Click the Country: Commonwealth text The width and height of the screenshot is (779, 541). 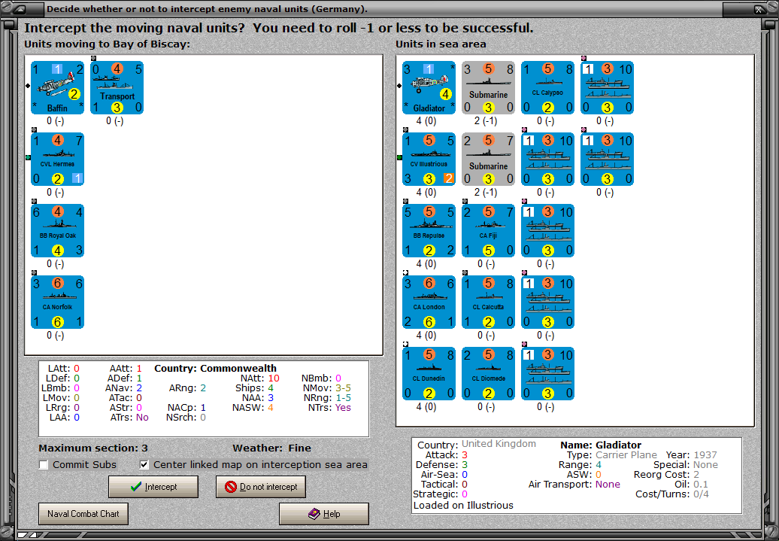point(215,369)
